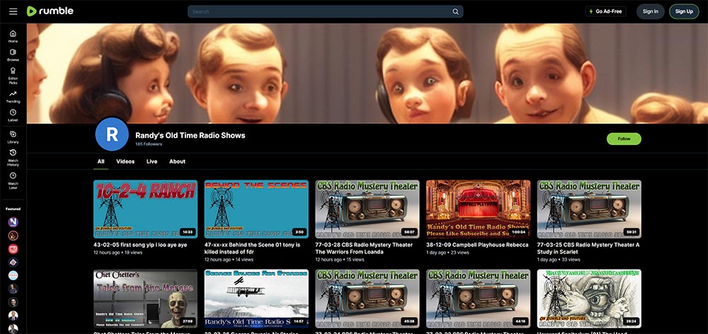The height and width of the screenshot is (334, 708).
Task: Click the channel name Randy's Old Time Radio Shows
Action: [x=190, y=135]
